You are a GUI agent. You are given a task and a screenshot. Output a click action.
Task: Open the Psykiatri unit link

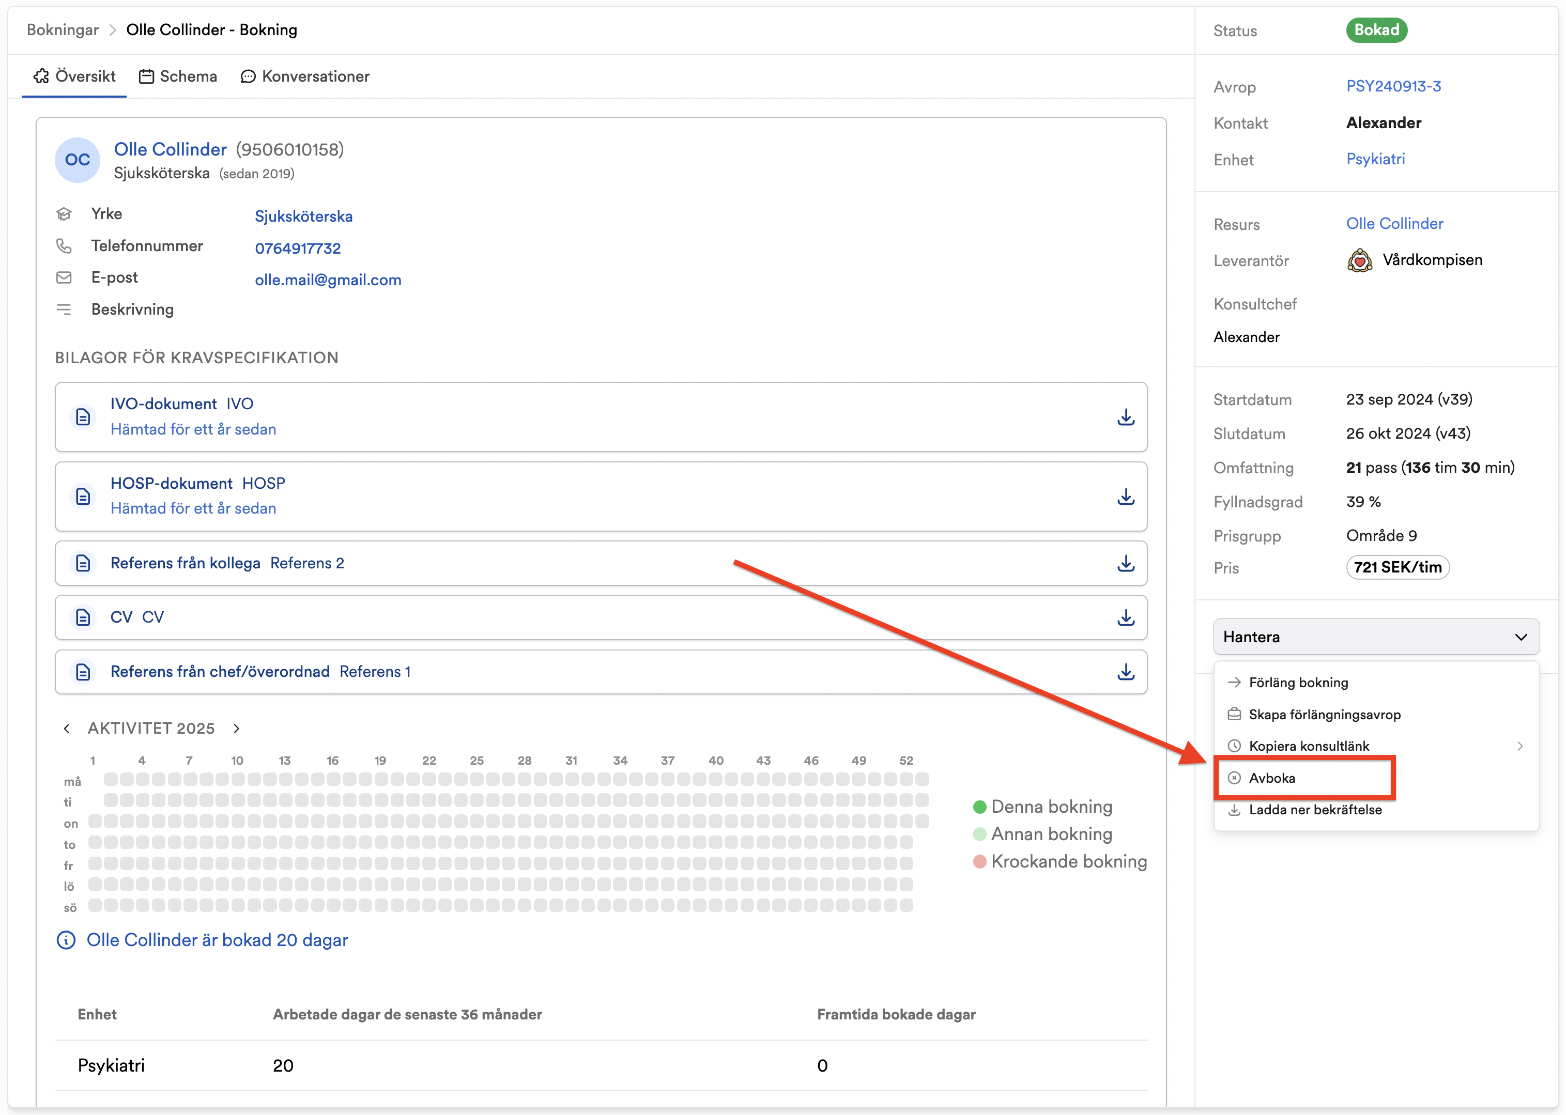(1375, 159)
